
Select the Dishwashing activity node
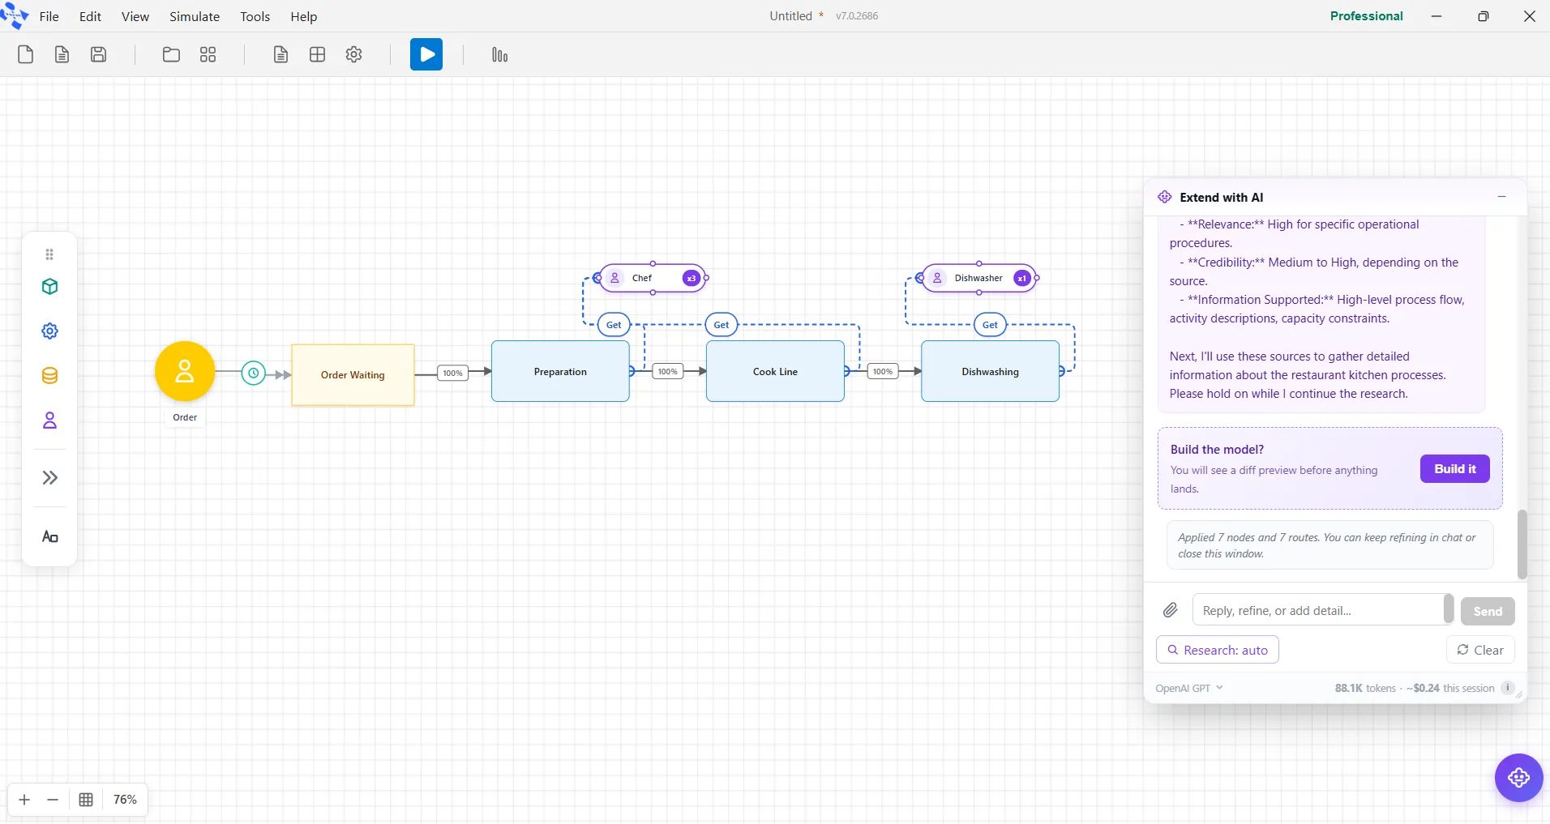click(990, 371)
